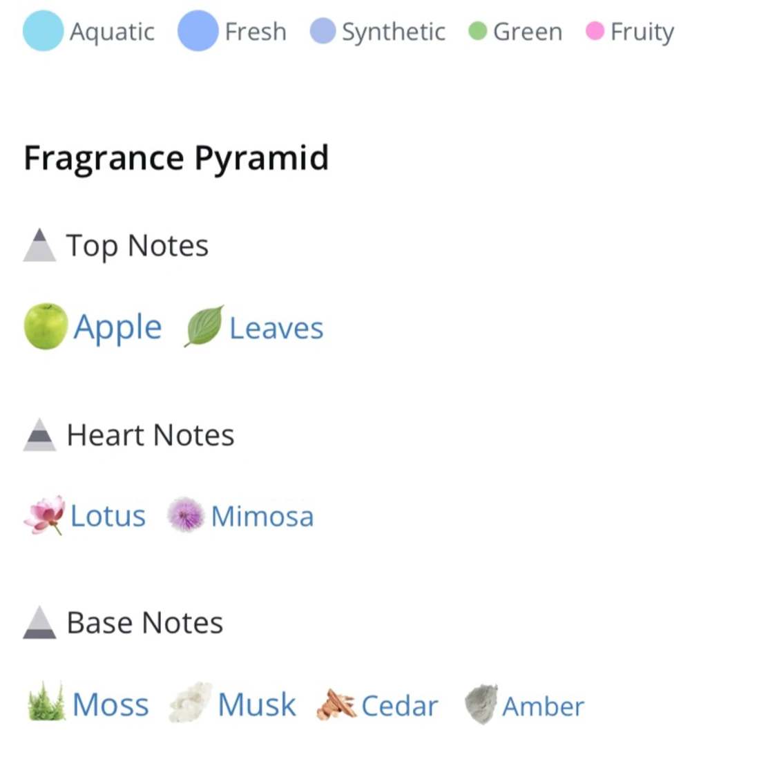The height and width of the screenshot is (777, 777).
Task: Click the green moss icon
Action: point(46,702)
